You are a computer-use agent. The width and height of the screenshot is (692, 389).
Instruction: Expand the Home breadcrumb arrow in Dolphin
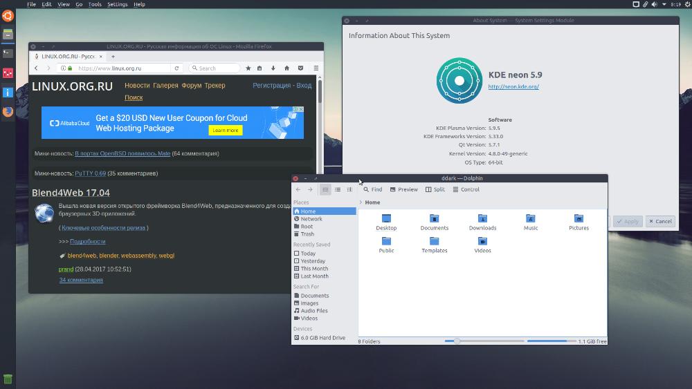pyautogui.click(x=361, y=202)
